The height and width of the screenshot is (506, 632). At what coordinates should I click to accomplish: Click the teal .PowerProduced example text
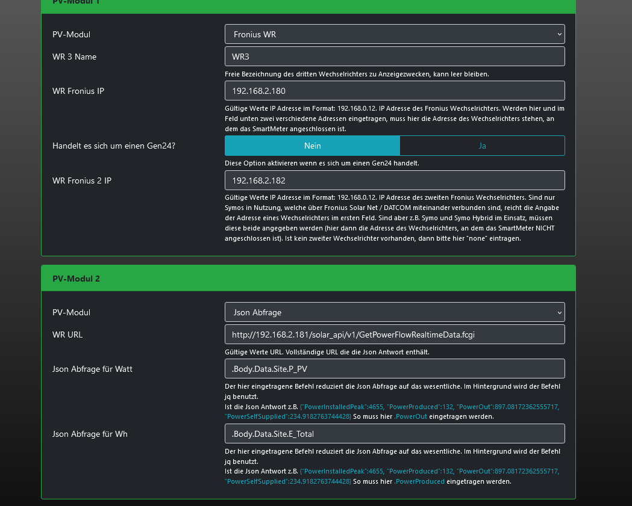tap(419, 481)
